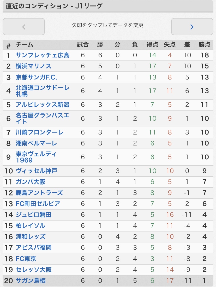Open the ヴィッセル神戸 team page
Viewport: 216px width, 287px height.
[x=36, y=171]
